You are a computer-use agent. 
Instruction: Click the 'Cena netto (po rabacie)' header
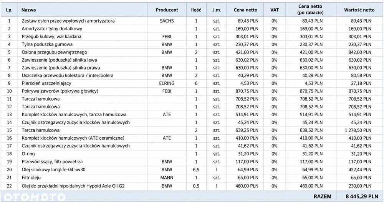310,10
